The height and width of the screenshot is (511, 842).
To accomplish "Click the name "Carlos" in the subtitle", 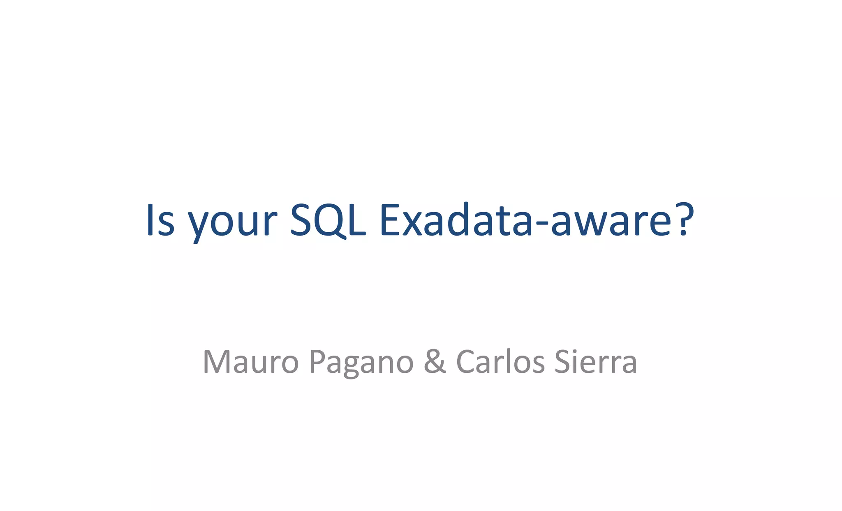I will (x=500, y=361).
